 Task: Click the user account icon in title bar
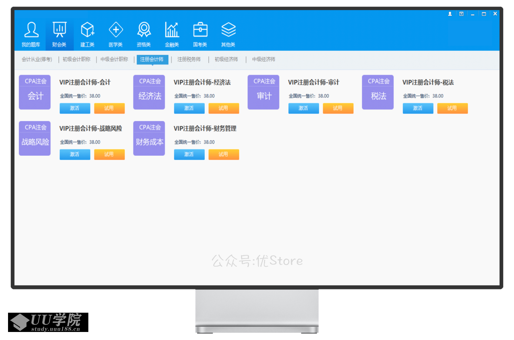[x=450, y=14]
